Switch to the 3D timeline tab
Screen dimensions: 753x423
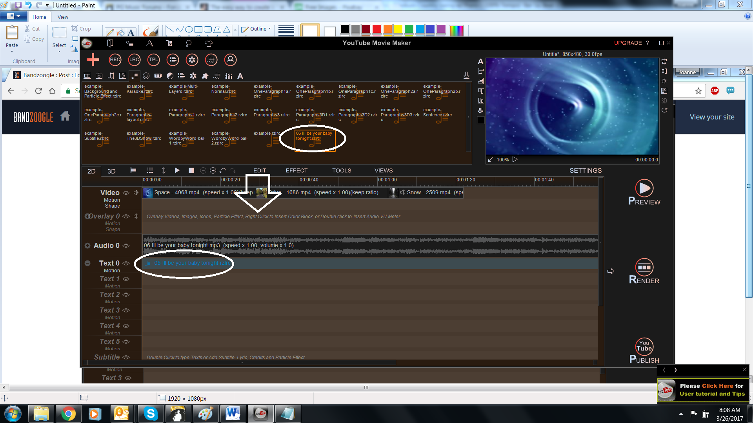coord(111,171)
